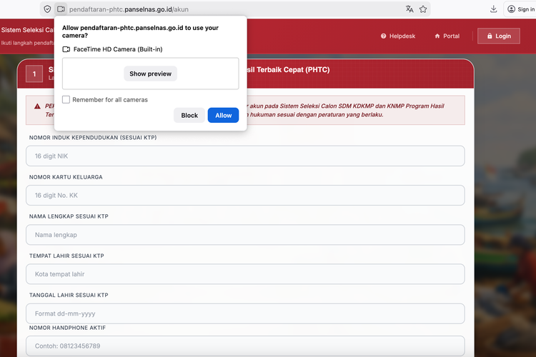
Task: Click the shield tracking protection icon
Action: (47, 9)
